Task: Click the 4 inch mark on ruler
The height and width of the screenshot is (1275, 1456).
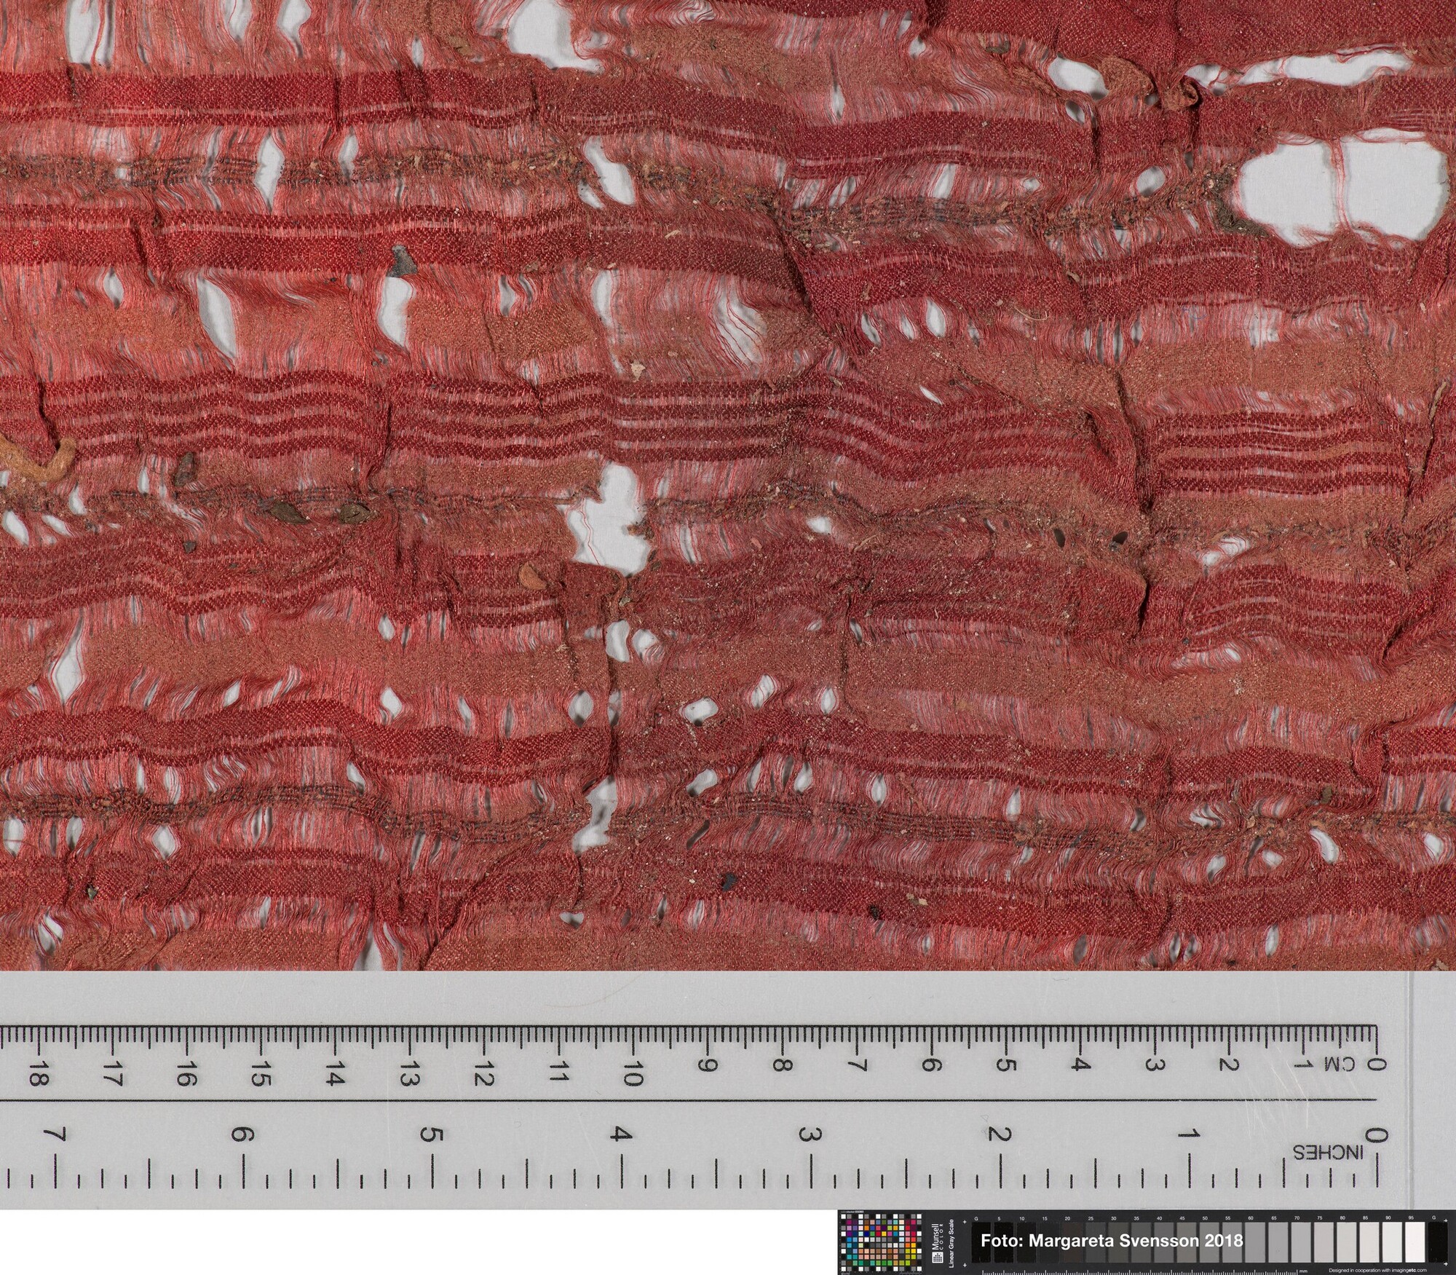Action: (x=620, y=1134)
